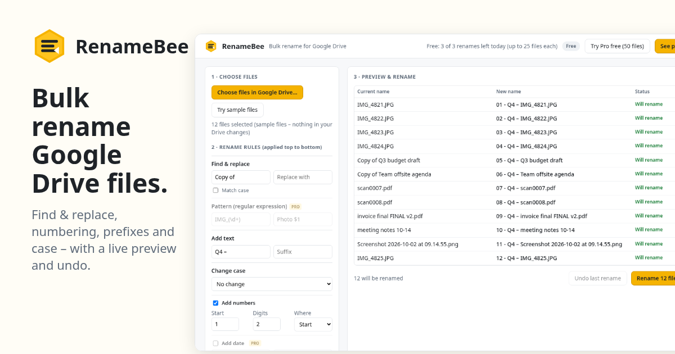Click the 12 will be renamed summary

coord(378,278)
